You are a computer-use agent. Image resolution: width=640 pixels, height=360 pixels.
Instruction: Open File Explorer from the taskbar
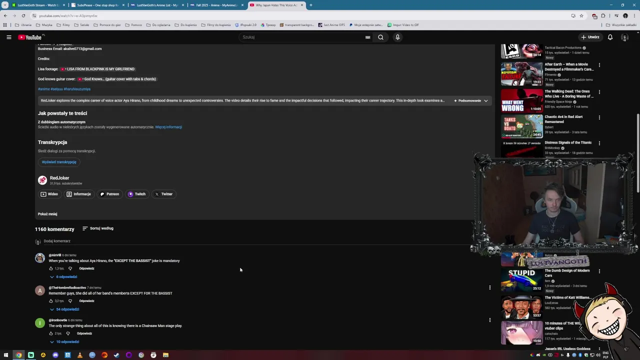[165, 355]
